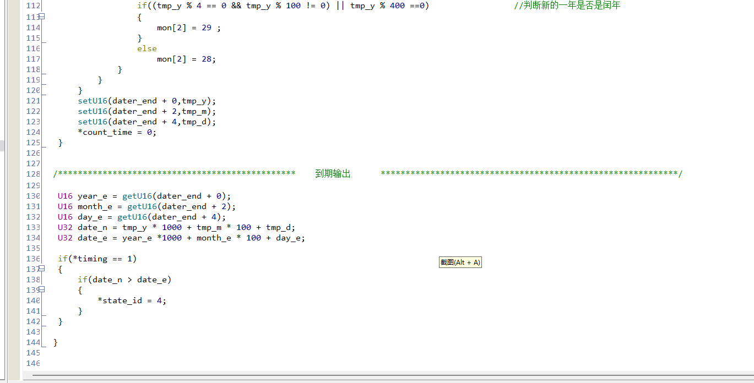Click 'setU16(dater_end + 2,tmp_m);' line
Image resolution: width=754 pixels, height=383 pixels.
pos(147,111)
